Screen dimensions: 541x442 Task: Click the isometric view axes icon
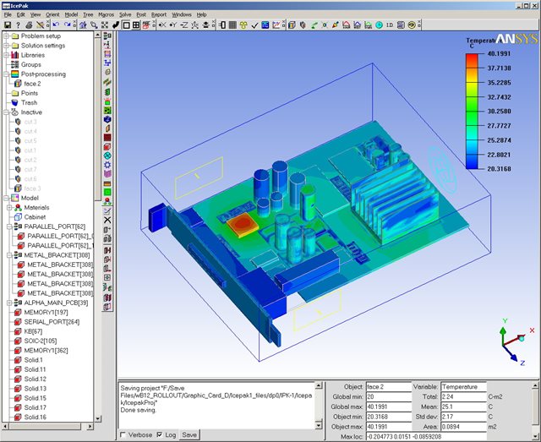tap(195, 25)
